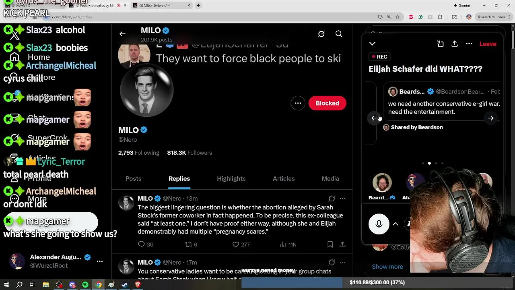Image resolution: width=515 pixels, height=290 pixels.
Task: Open search on MILO's profile
Action: coord(339,34)
